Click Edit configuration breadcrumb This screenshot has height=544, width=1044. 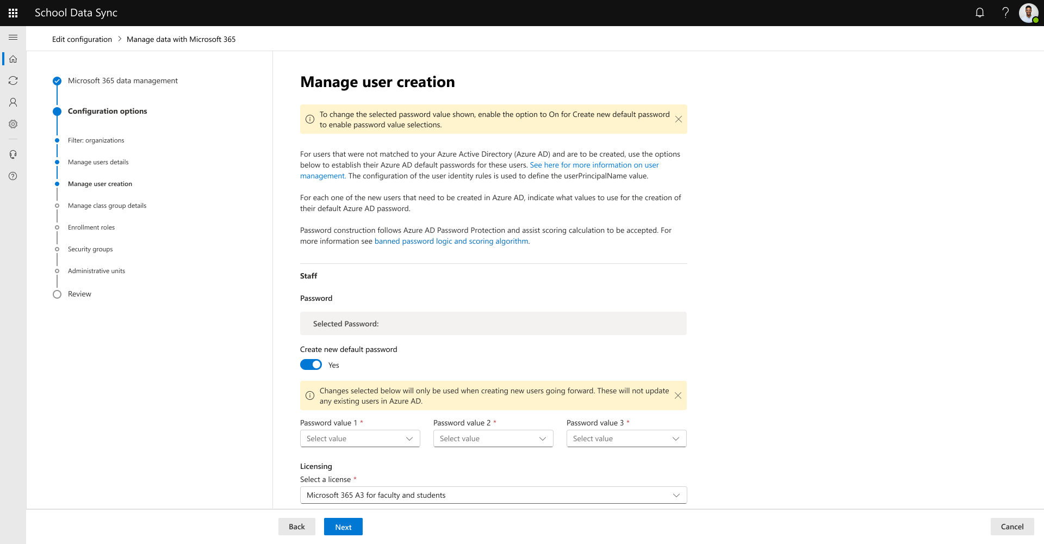82,39
